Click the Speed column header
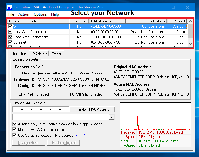 coord(177,21)
